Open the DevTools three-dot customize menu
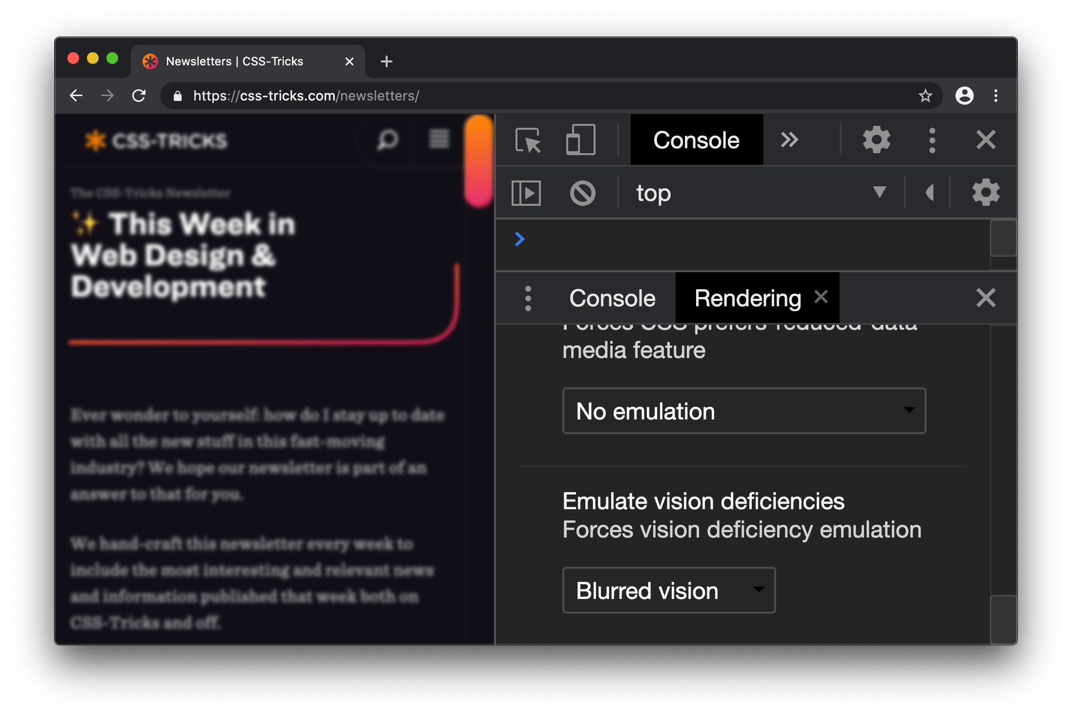 (x=932, y=140)
